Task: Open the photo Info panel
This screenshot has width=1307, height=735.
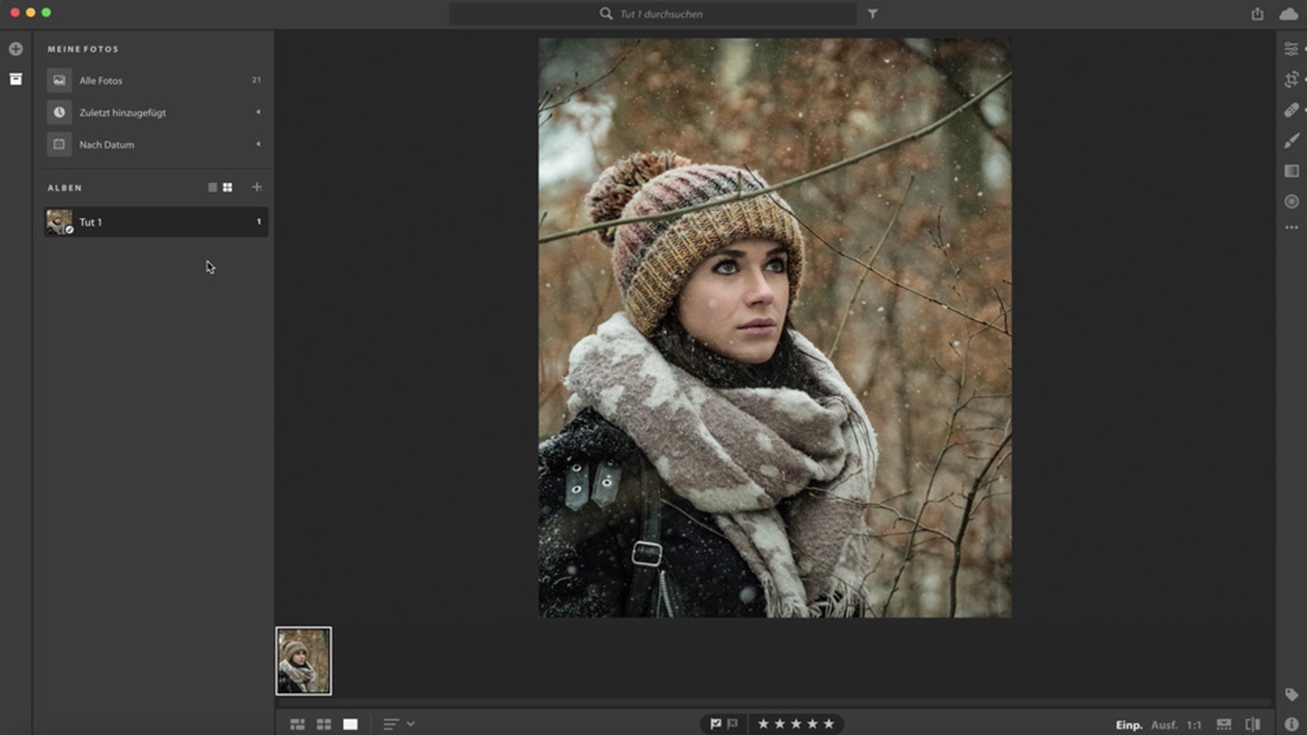Action: coord(1291,724)
